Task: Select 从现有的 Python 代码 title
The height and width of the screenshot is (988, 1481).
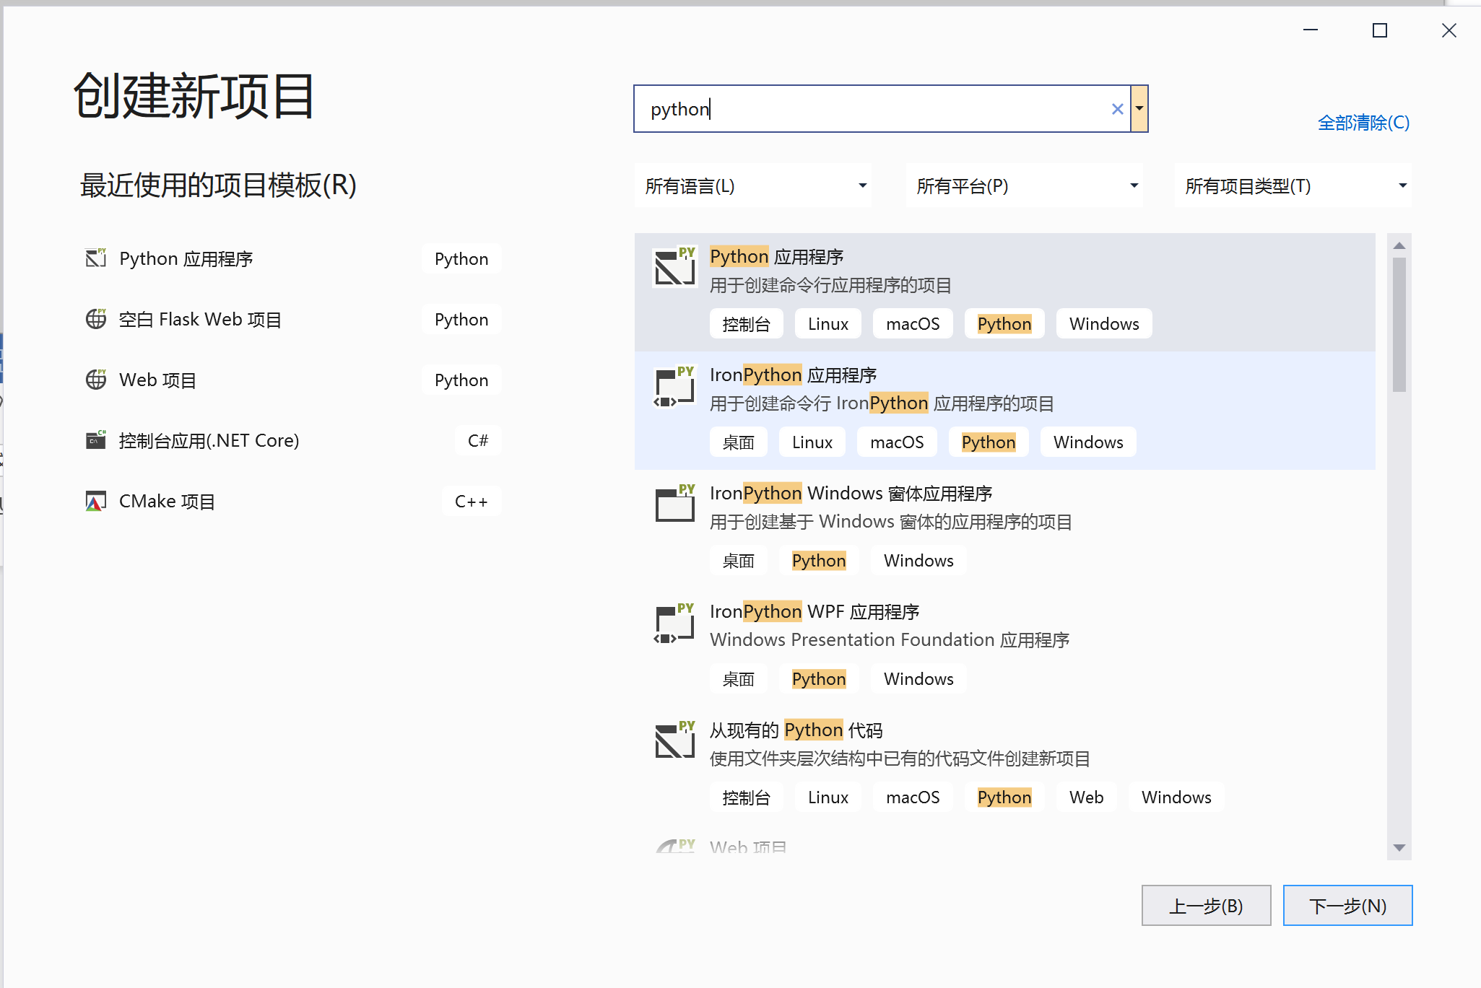Action: [x=796, y=730]
